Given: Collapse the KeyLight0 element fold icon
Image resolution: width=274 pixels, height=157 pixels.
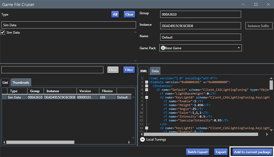Looking at the screenshot, I should coord(147,97).
